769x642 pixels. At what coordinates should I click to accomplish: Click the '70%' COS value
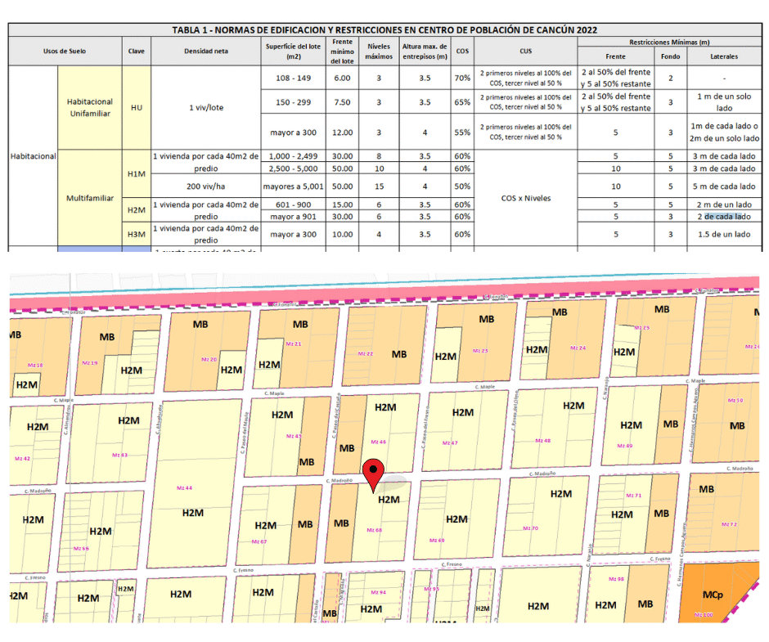[x=462, y=78]
